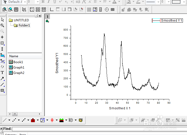Image resolution: width=187 pixels, height=135 pixels.
Task: Close the Project Explorer panel
Action: (40, 16)
